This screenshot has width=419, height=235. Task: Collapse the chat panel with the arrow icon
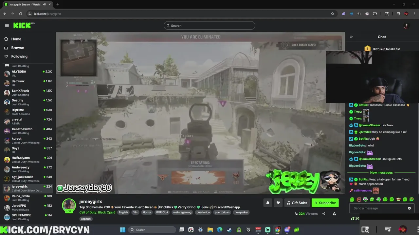(351, 37)
